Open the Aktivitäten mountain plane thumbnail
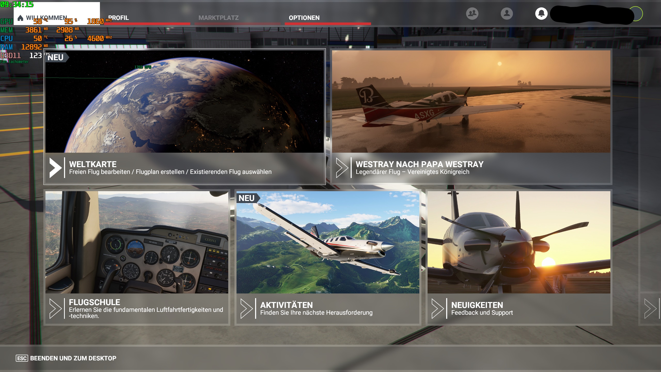 328,242
